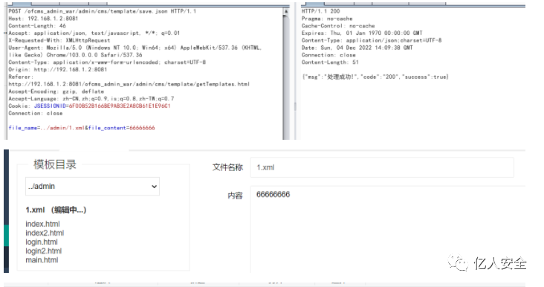
Task: Click the WeChat logo watermark icon
Action: coord(458,262)
